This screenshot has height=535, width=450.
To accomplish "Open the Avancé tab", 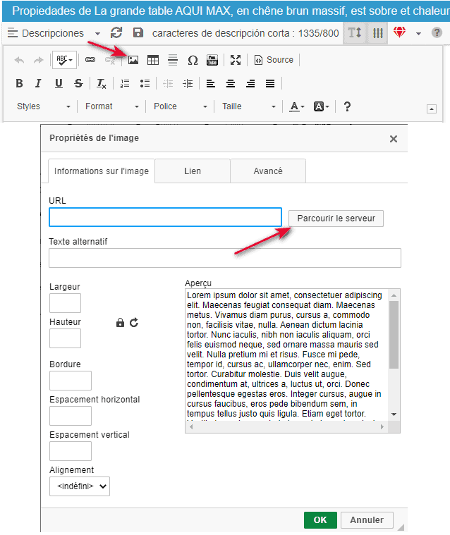I will point(268,171).
